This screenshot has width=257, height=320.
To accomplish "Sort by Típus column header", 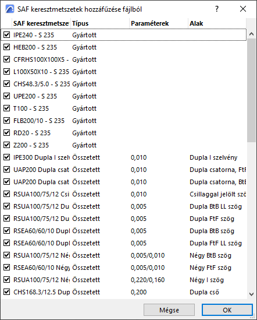I will (100, 23).
